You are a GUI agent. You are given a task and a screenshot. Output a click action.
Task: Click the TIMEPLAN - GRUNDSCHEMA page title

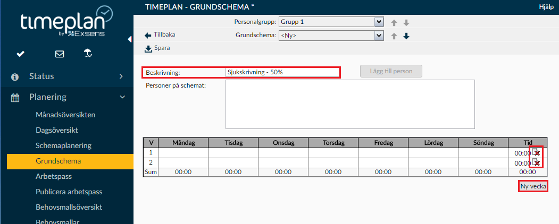point(199,7)
